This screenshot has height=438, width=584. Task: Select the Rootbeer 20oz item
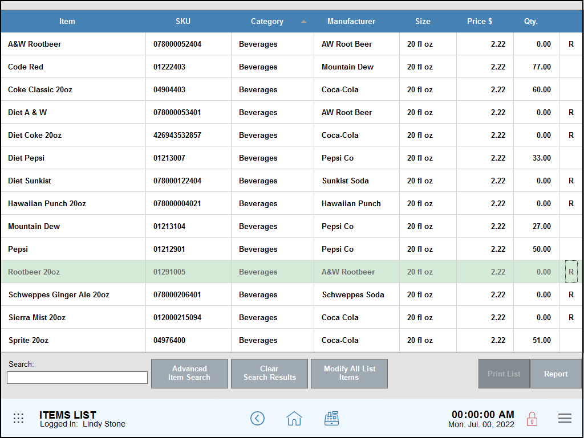[34, 272]
